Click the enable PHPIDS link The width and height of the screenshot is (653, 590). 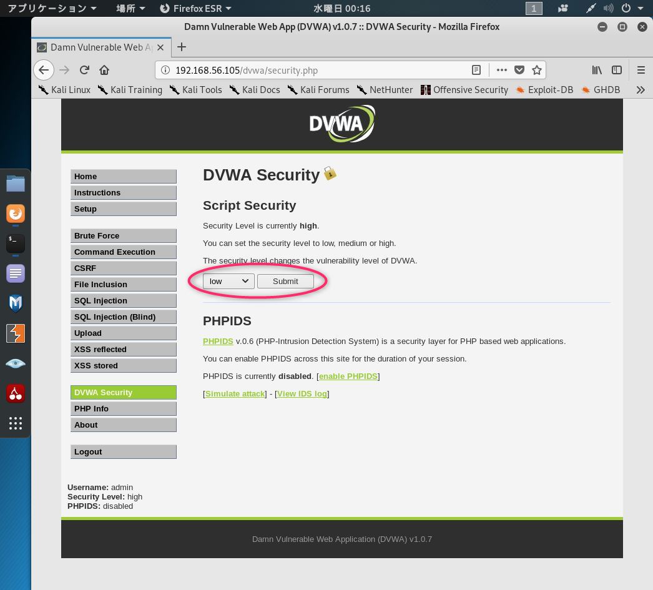pos(348,376)
